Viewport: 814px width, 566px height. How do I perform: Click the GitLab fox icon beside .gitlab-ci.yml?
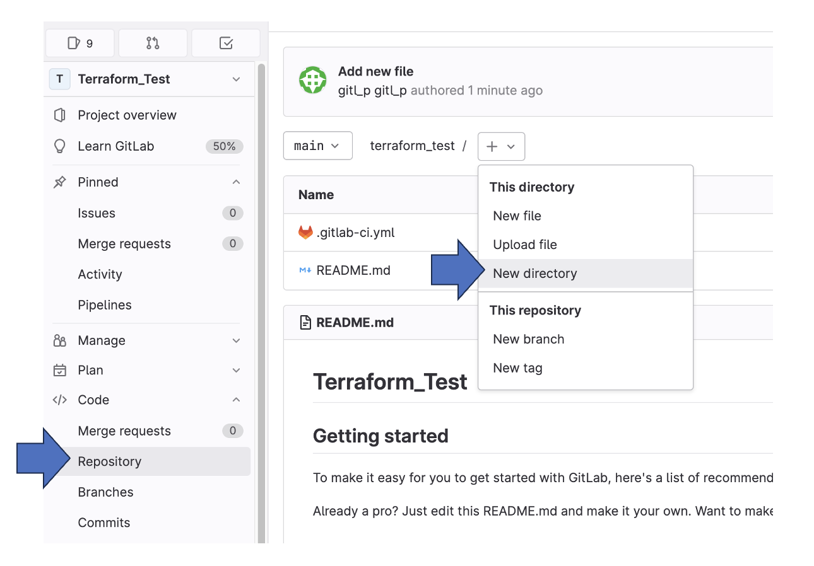(305, 231)
